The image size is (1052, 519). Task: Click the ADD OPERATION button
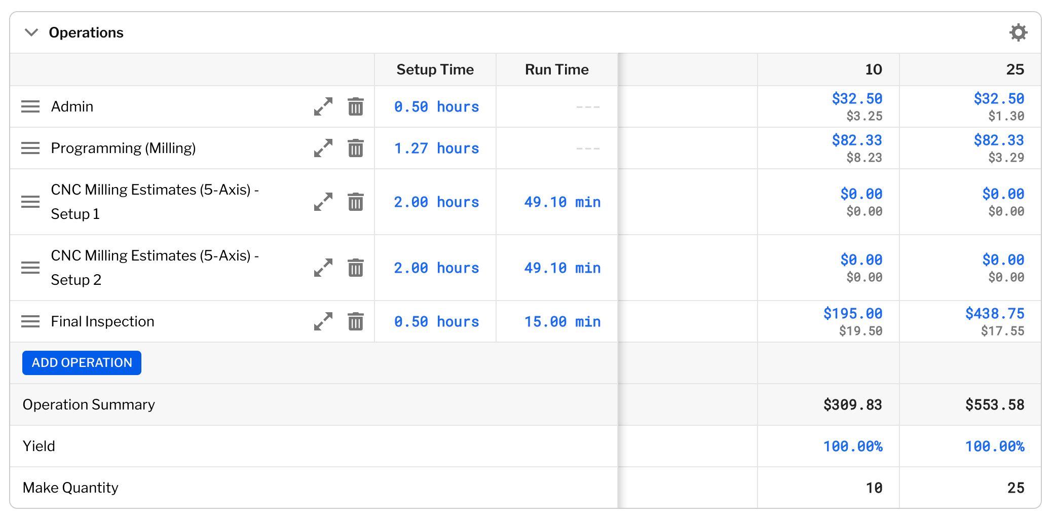[81, 362]
